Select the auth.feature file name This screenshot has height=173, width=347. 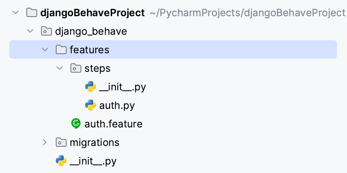pos(113,124)
